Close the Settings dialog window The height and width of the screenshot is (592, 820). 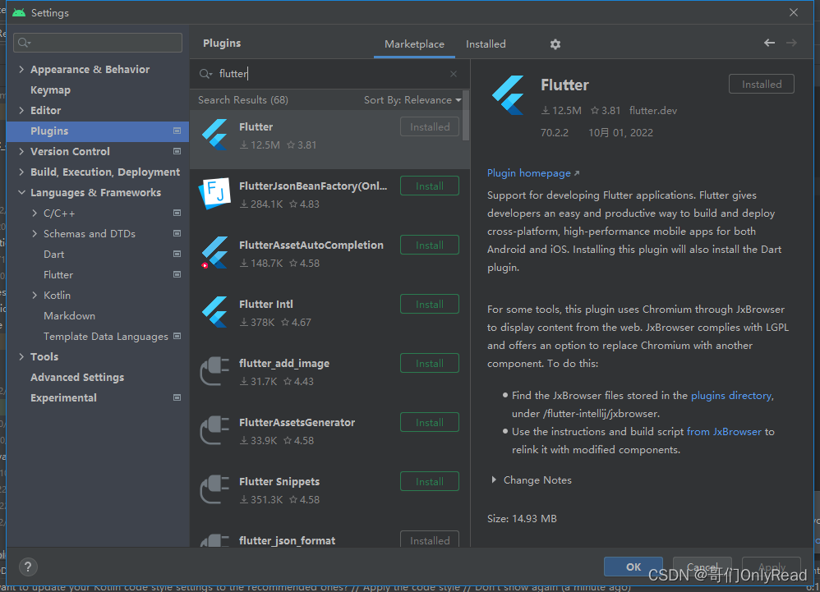794,12
